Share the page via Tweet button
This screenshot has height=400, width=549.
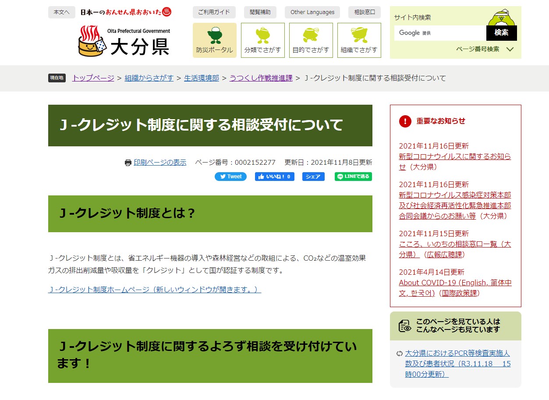point(230,177)
